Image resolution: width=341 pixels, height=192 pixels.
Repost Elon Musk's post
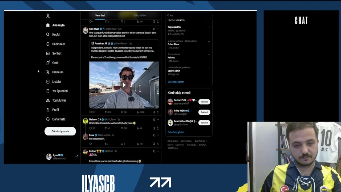pyautogui.click(x=108, y=112)
